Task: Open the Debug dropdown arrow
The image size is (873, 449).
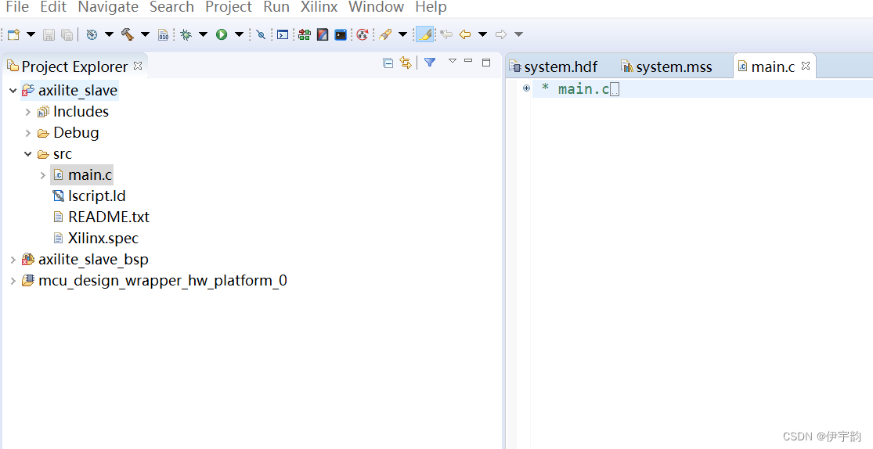Action: (x=204, y=34)
